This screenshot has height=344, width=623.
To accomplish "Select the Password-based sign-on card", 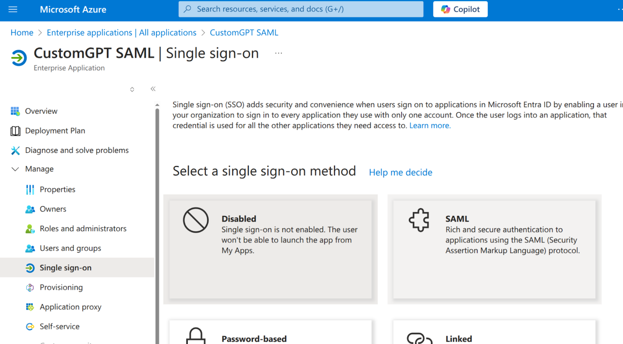I will pos(270,332).
